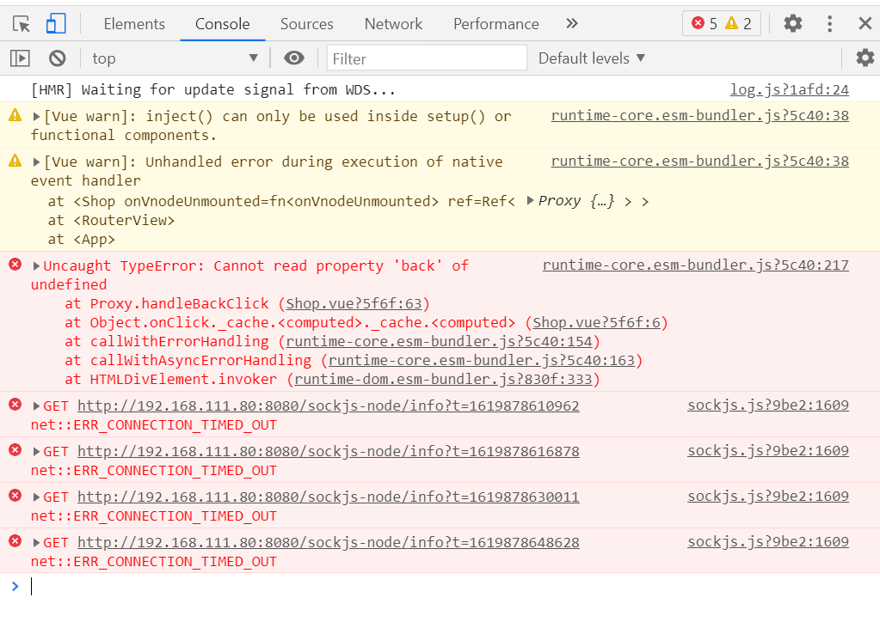Open the DevTools three-dot menu
Image resolution: width=880 pixels, height=622 pixels.
(x=829, y=24)
